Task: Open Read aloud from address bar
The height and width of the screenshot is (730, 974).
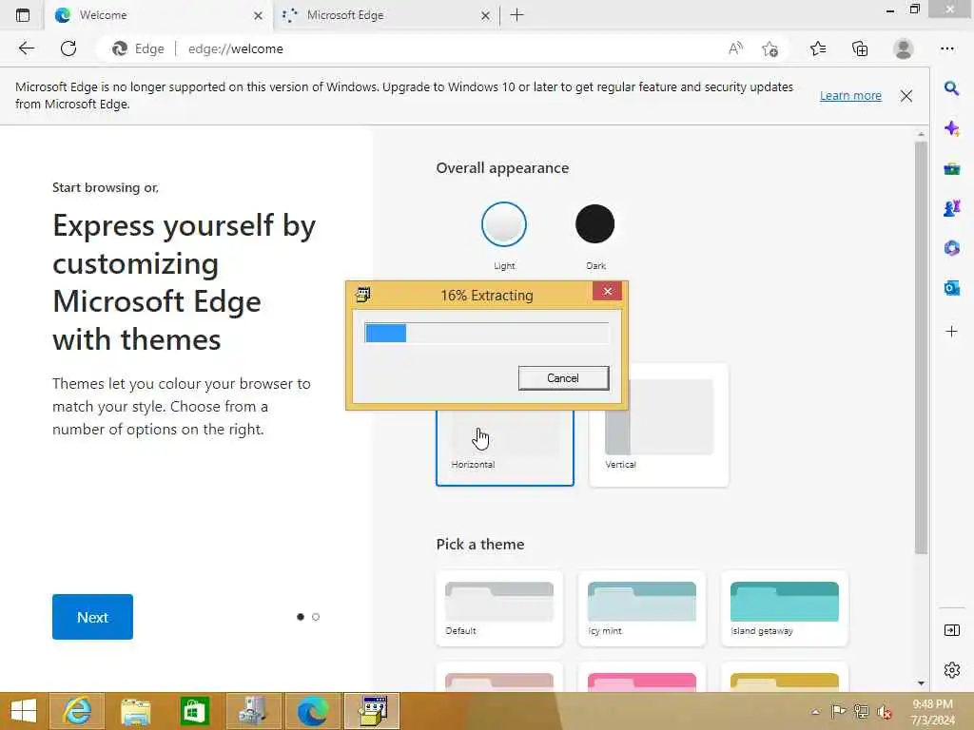Action: tap(735, 48)
